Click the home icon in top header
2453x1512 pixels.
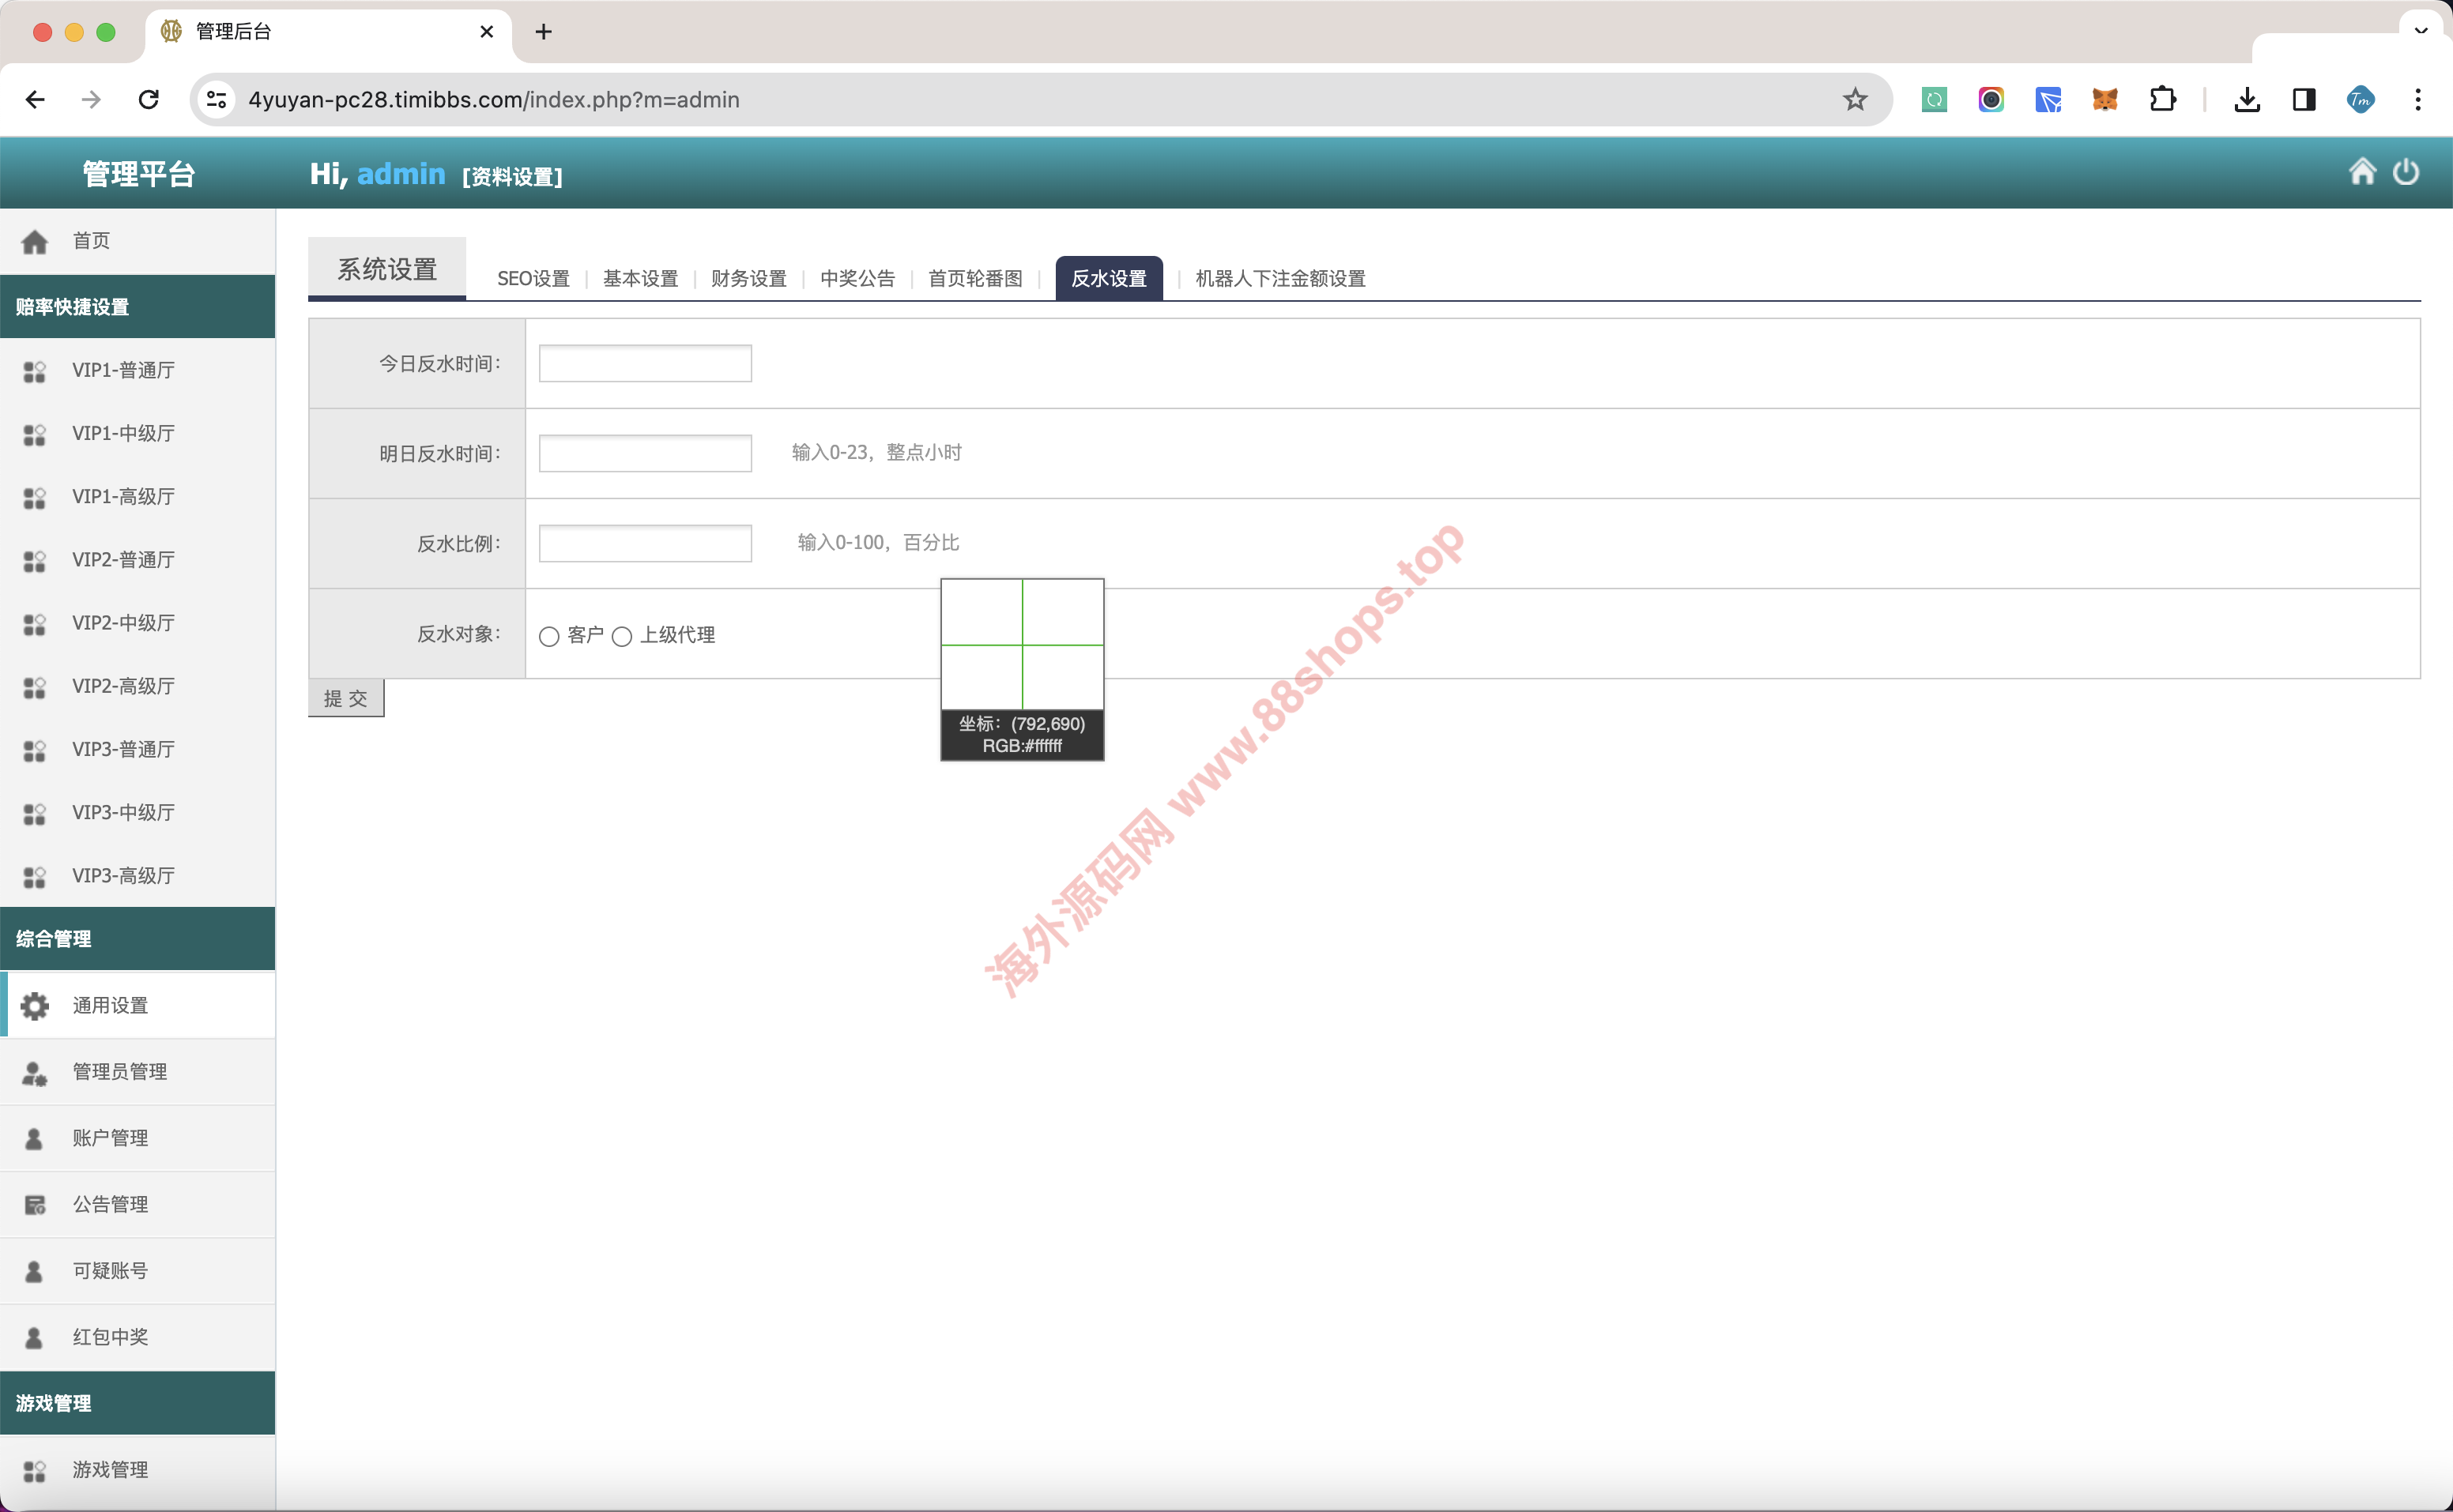click(2362, 172)
